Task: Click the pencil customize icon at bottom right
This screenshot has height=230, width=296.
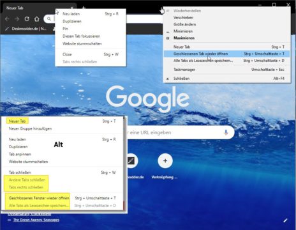Action: (285, 220)
